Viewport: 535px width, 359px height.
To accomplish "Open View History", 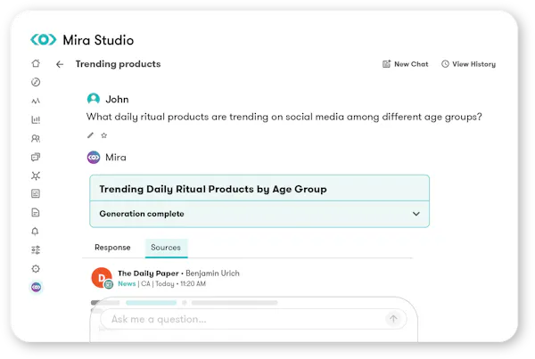I will pyautogui.click(x=468, y=64).
